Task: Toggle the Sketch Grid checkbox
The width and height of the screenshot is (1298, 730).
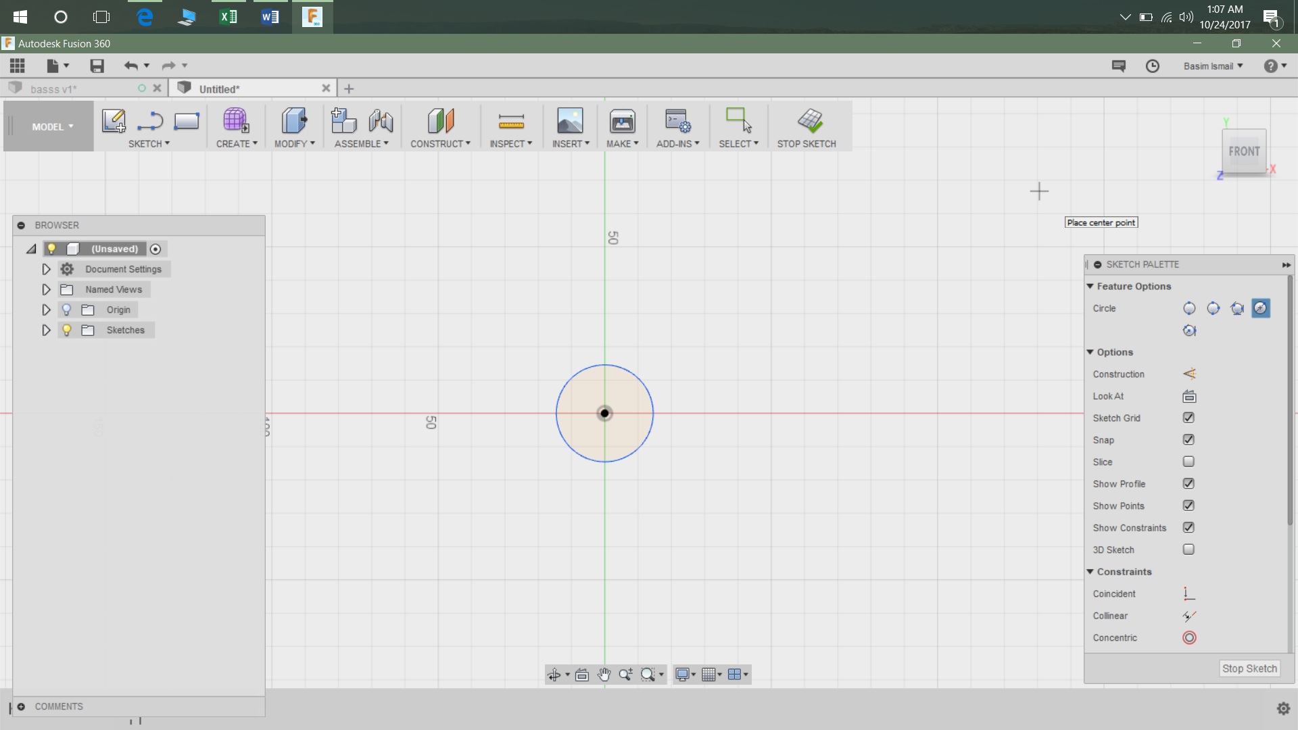Action: tap(1188, 418)
